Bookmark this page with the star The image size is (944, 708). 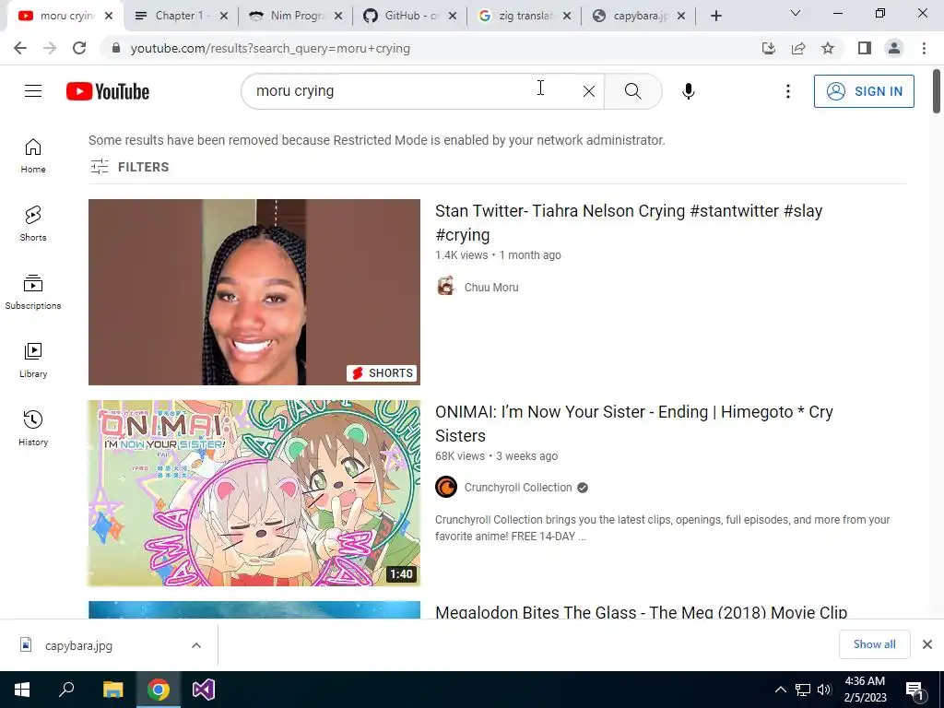click(828, 48)
